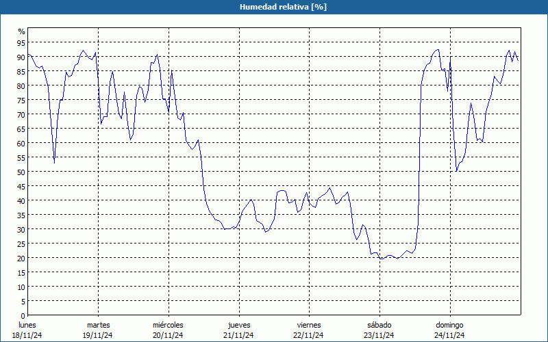Image resolution: width=548 pixels, height=342 pixels.
Task: Click the 50 label on the y-axis
Action: 22,172
